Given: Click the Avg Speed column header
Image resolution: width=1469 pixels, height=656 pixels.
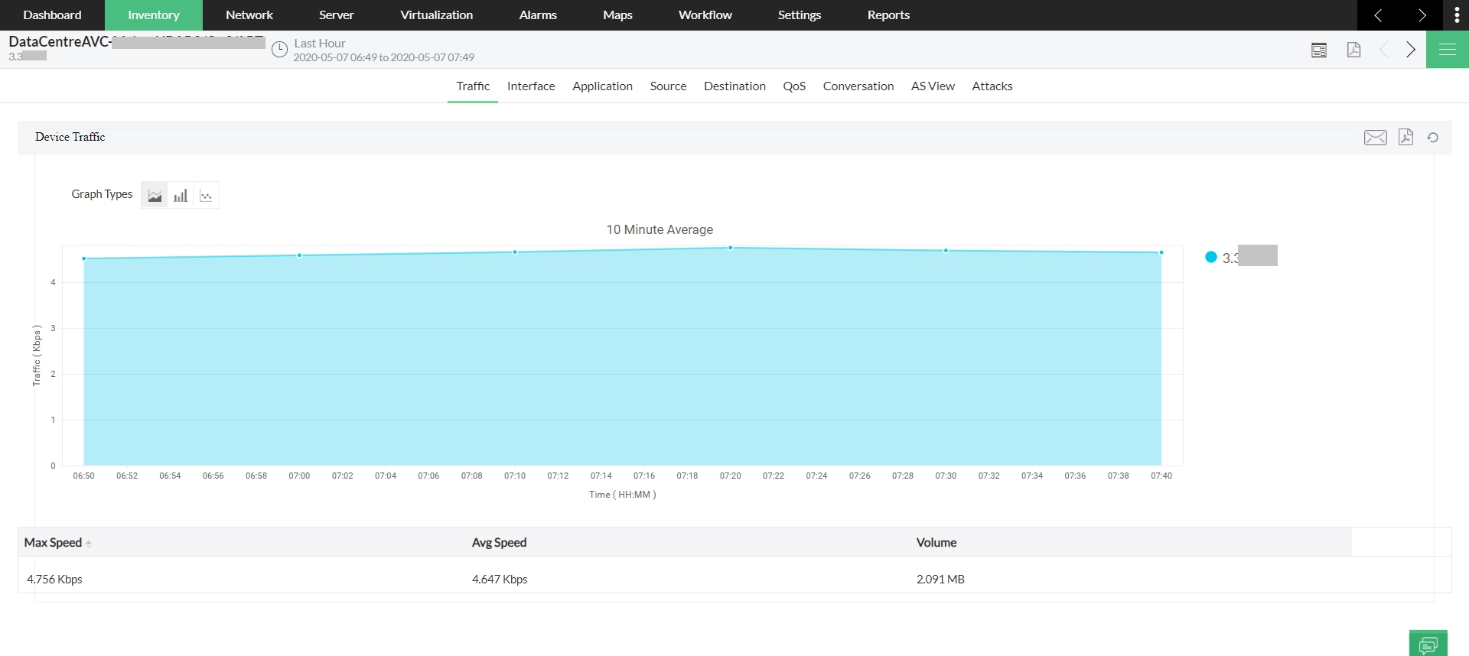Looking at the screenshot, I should pyautogui.click(x=499, y=543).
